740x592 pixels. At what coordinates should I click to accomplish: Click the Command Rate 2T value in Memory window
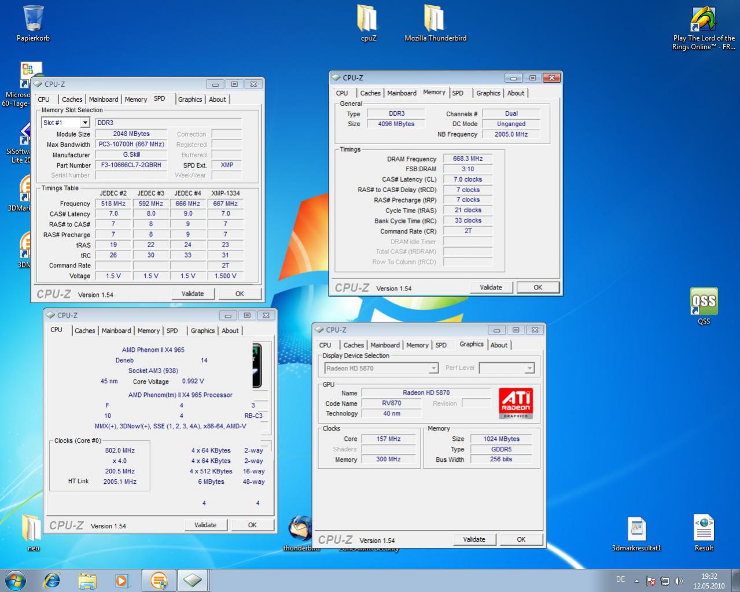467,231
